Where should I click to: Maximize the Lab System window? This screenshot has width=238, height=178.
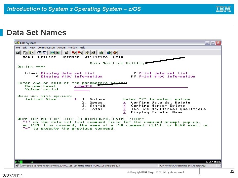[213, 43]
